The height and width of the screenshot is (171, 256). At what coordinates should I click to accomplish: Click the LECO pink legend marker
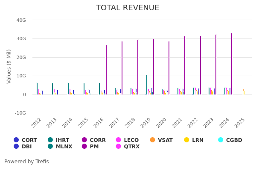[119, 140]
